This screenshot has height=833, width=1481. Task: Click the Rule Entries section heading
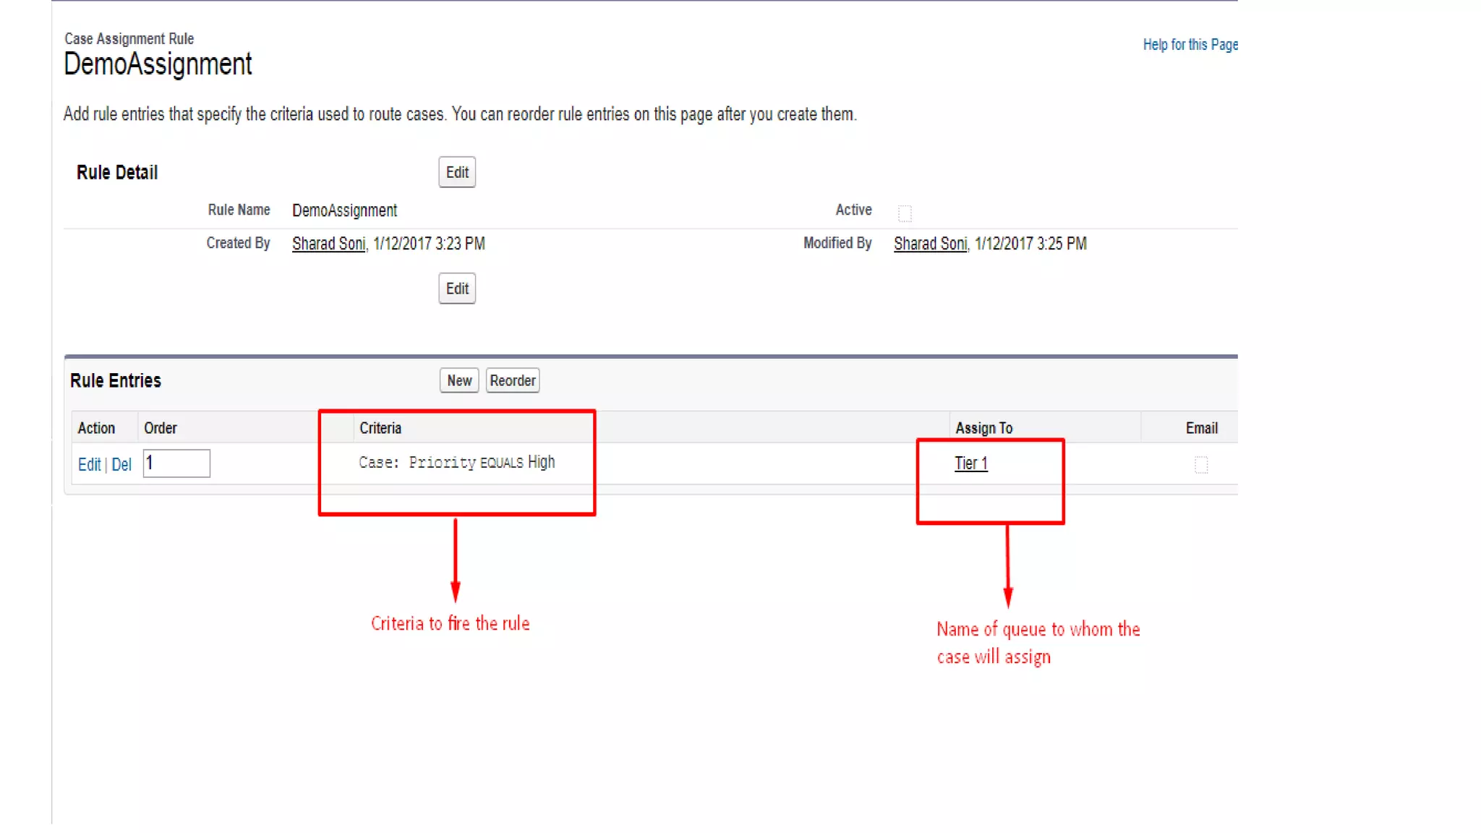point(116,380)
